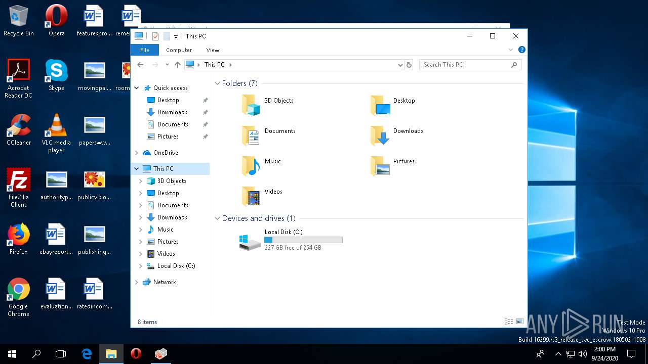Screen dimensions: 648x364
Task: Click the Properties icon in the quick access toolbar
Action: click(155, 36)
